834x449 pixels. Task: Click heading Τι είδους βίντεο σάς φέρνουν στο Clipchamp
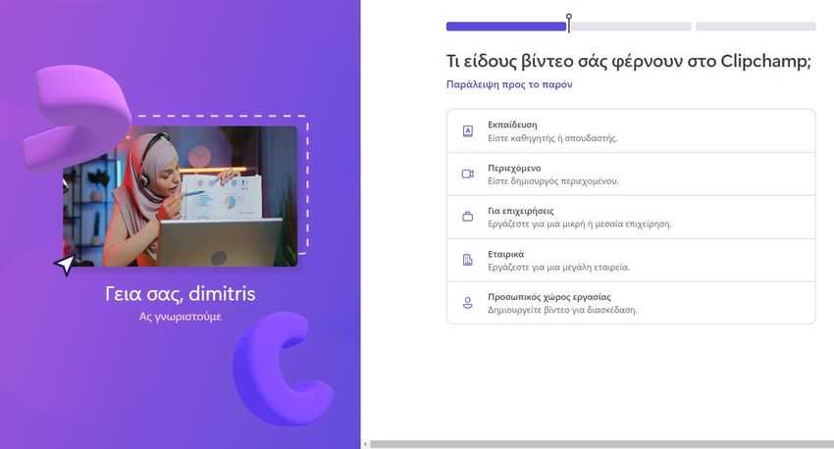coord(629,62)
